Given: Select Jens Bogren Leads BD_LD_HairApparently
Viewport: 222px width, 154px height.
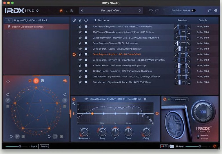Looking at the screenshot, I should pos(117,49).
